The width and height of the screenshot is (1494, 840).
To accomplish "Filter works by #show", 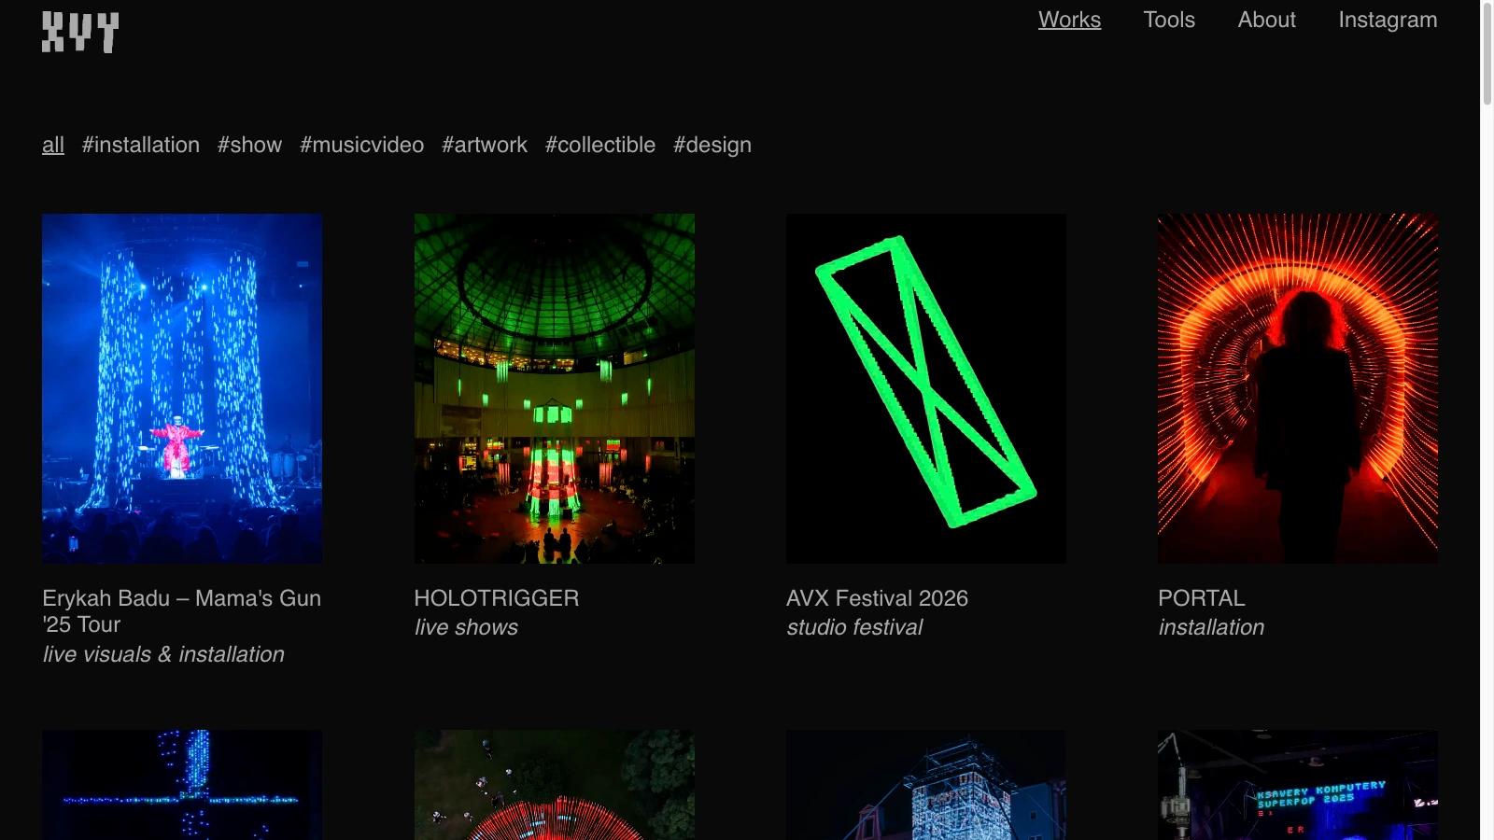I will (x=249, y=145).
